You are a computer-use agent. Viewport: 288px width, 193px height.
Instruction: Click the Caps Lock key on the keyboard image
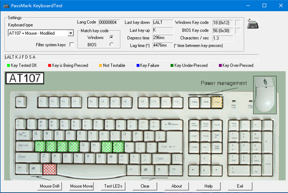(x=25, y=146)
